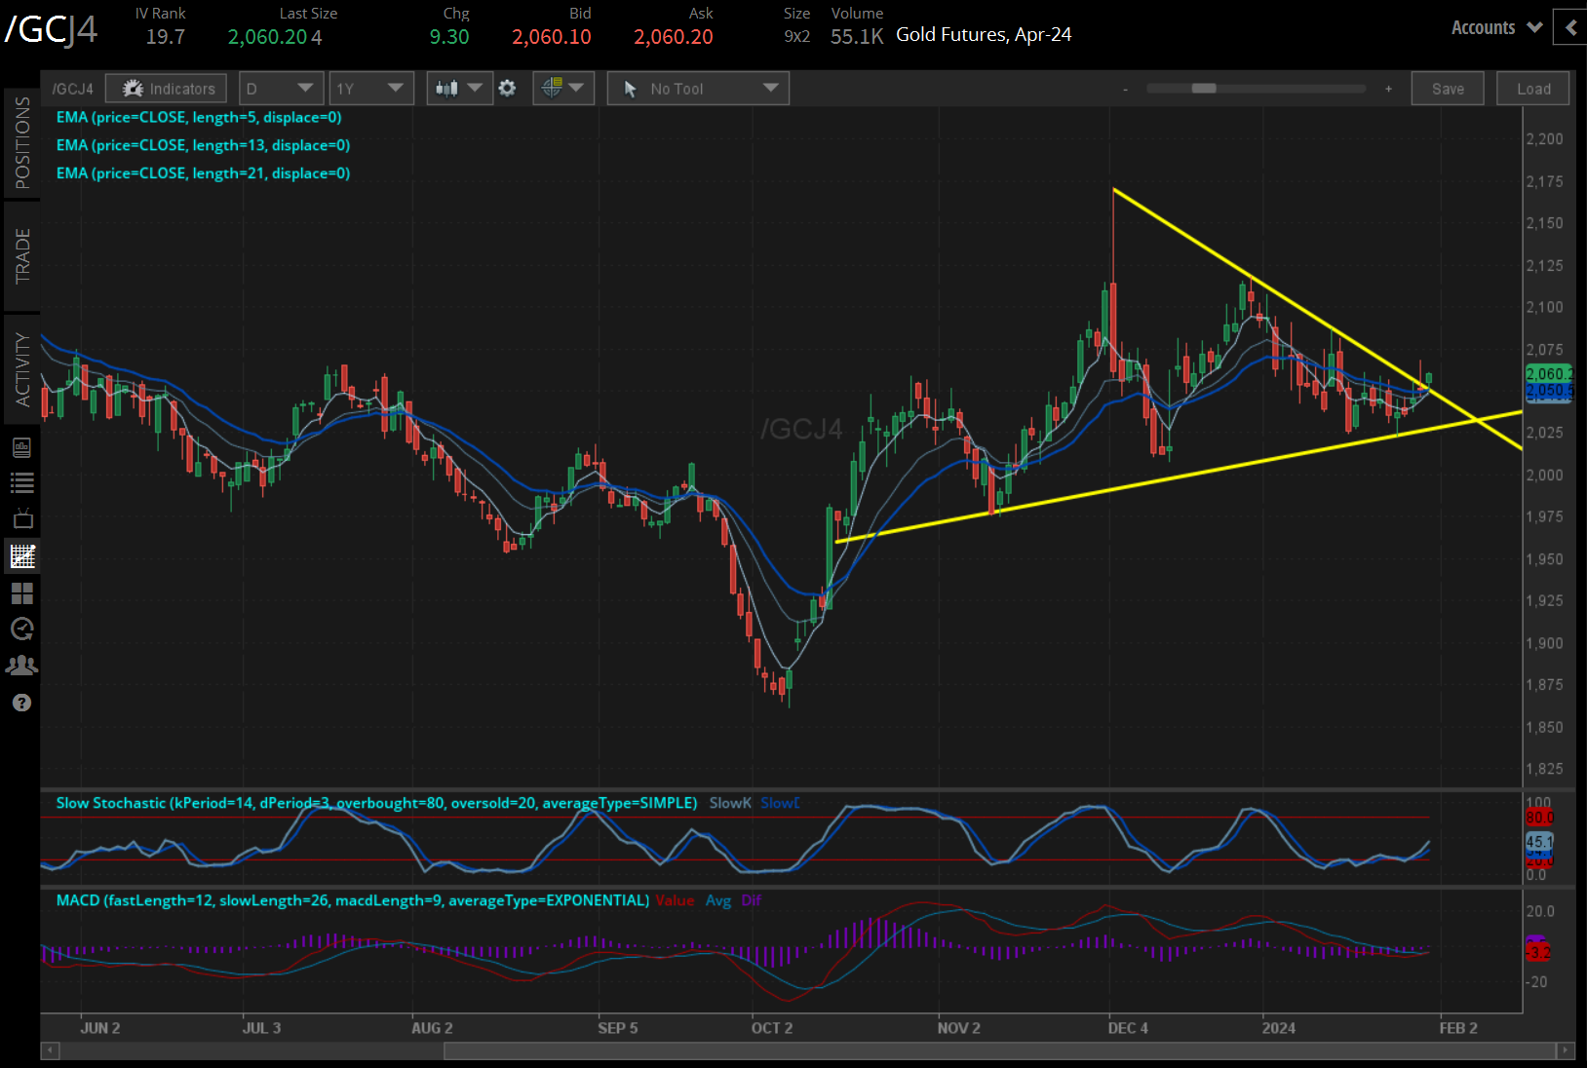Open the clock history sidebar icon
Screen dimensions: 1587x1068
[21, 629]
